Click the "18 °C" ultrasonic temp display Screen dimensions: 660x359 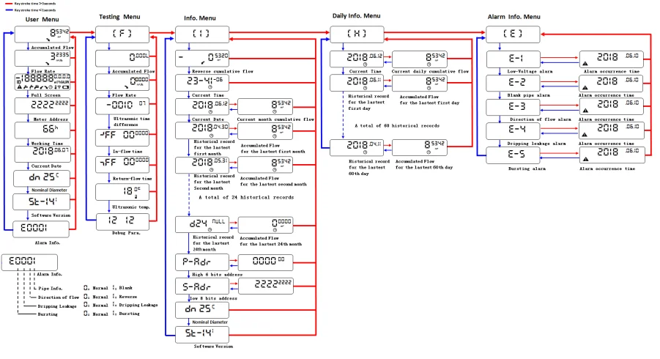[122, 193]
